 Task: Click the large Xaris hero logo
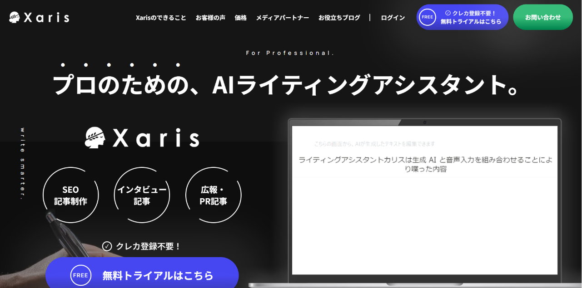coord(142,137)
